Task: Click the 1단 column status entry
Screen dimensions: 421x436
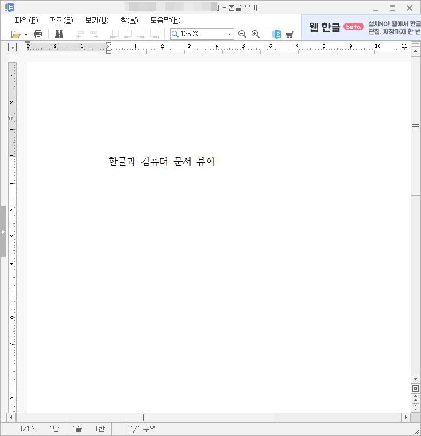Action: (x=54, y=429)
